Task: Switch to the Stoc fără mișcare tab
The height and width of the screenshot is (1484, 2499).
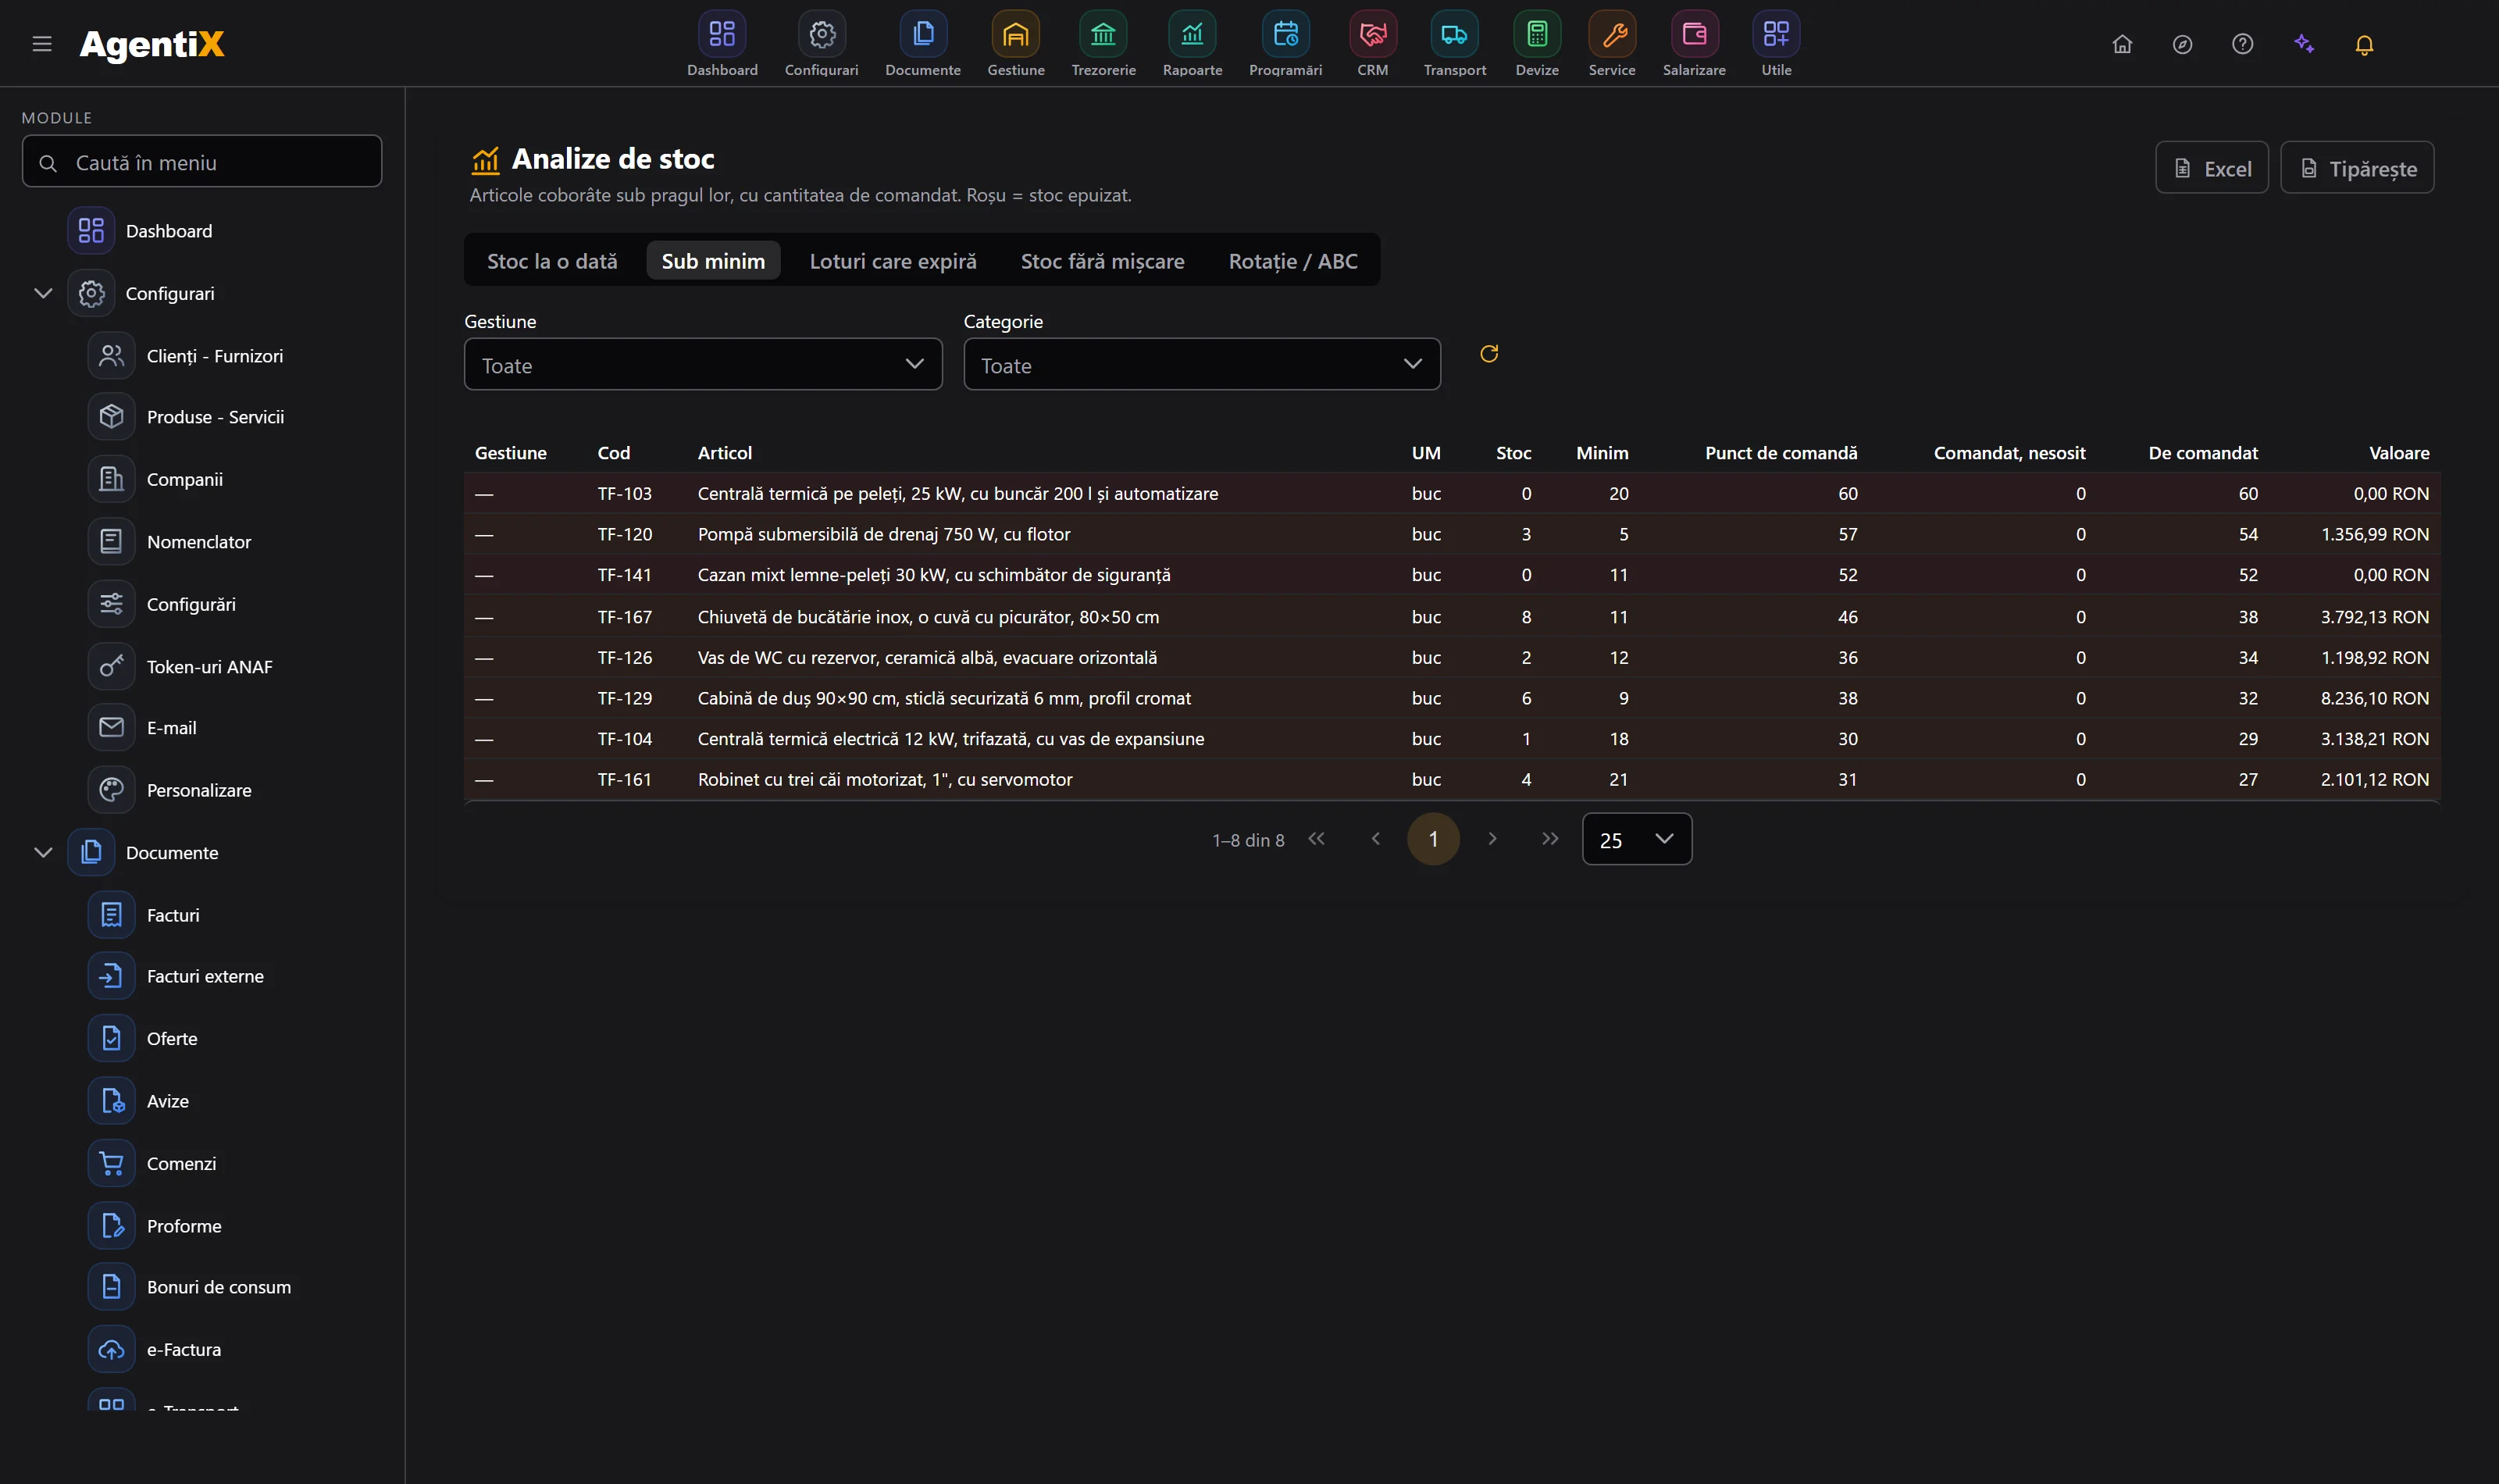Action: point(1103,260)
